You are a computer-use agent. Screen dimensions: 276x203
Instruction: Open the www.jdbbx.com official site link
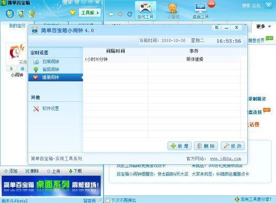226,159
